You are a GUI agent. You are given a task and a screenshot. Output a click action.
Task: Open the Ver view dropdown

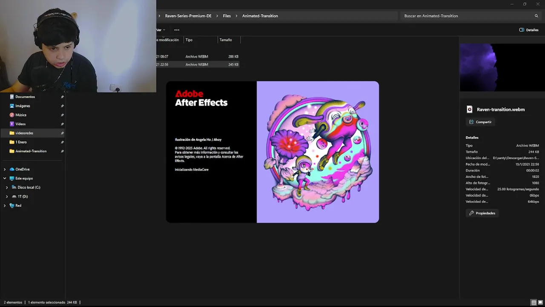(161, 30)
